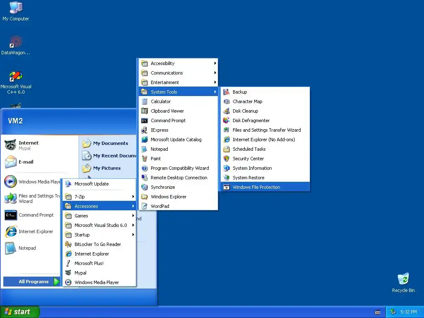Open Windows Media Player in All Programs list
Screen dimensions: 424x318
click(99, 282)
